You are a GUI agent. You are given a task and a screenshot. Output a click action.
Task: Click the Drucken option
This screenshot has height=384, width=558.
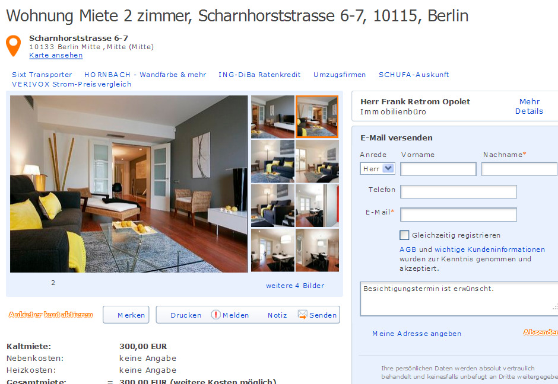(x=186, y=315)
